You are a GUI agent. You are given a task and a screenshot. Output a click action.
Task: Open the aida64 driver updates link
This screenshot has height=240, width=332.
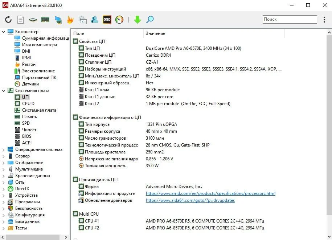(190, 200)
